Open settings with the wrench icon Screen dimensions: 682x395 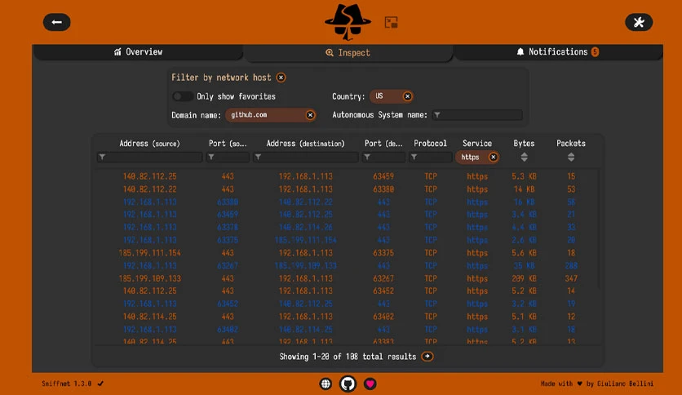[x=639, y=22]
